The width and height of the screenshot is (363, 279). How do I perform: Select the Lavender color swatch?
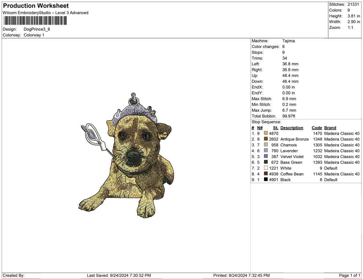click(x=266, y=150)
